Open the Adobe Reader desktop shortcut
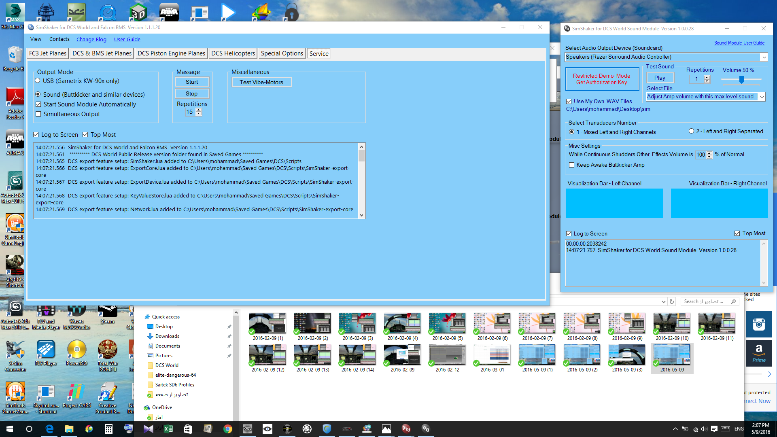The image size is (777, 437). pyautogui.click(x=15, y=104)
